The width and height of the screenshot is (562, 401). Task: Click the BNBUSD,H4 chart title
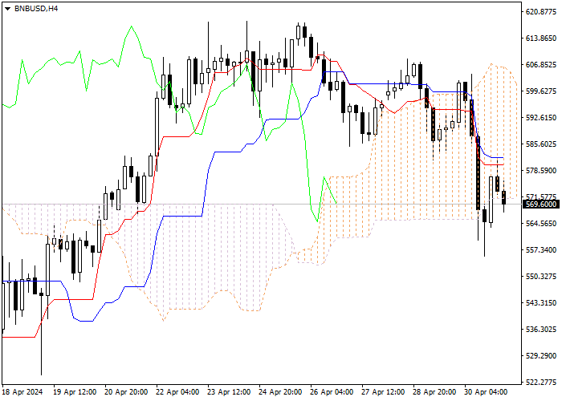(x=36, y=9)
